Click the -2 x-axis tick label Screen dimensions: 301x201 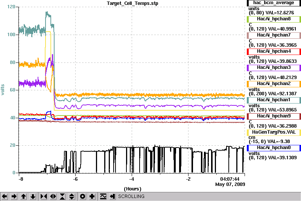tap(188, 179)
